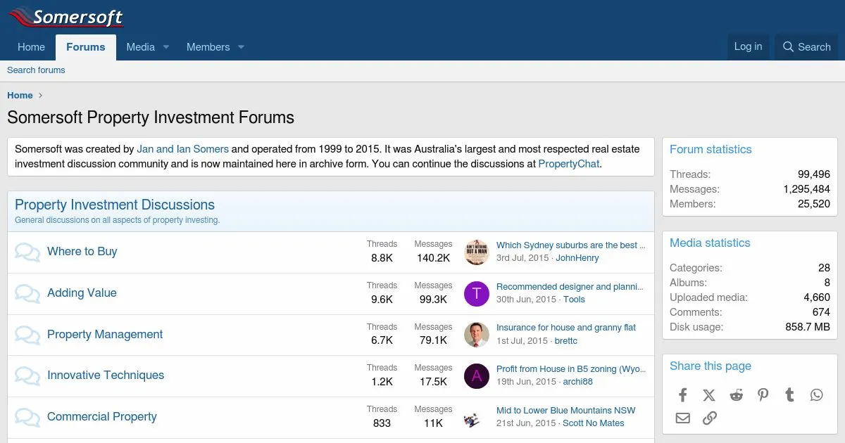Go to the Home tab
Image resolution: width=845 pixels, height=443 pixels.
[x=31, y=47]
